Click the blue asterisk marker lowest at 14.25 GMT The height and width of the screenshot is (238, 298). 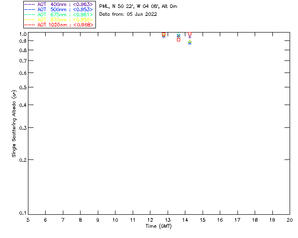pos(190,43)
